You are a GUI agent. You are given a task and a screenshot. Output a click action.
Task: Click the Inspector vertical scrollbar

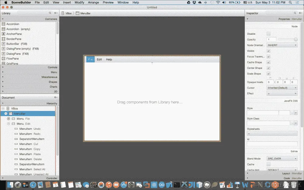tap(302, 75)
